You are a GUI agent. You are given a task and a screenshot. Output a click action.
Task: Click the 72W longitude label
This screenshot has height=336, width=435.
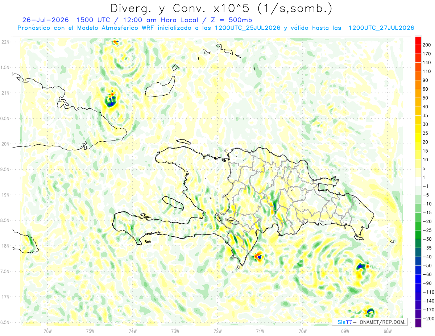(x=217, y=331)
